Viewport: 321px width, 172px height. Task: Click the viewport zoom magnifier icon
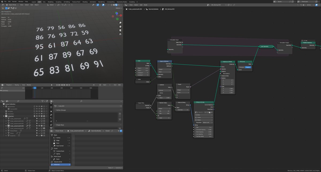pos(120,23)
